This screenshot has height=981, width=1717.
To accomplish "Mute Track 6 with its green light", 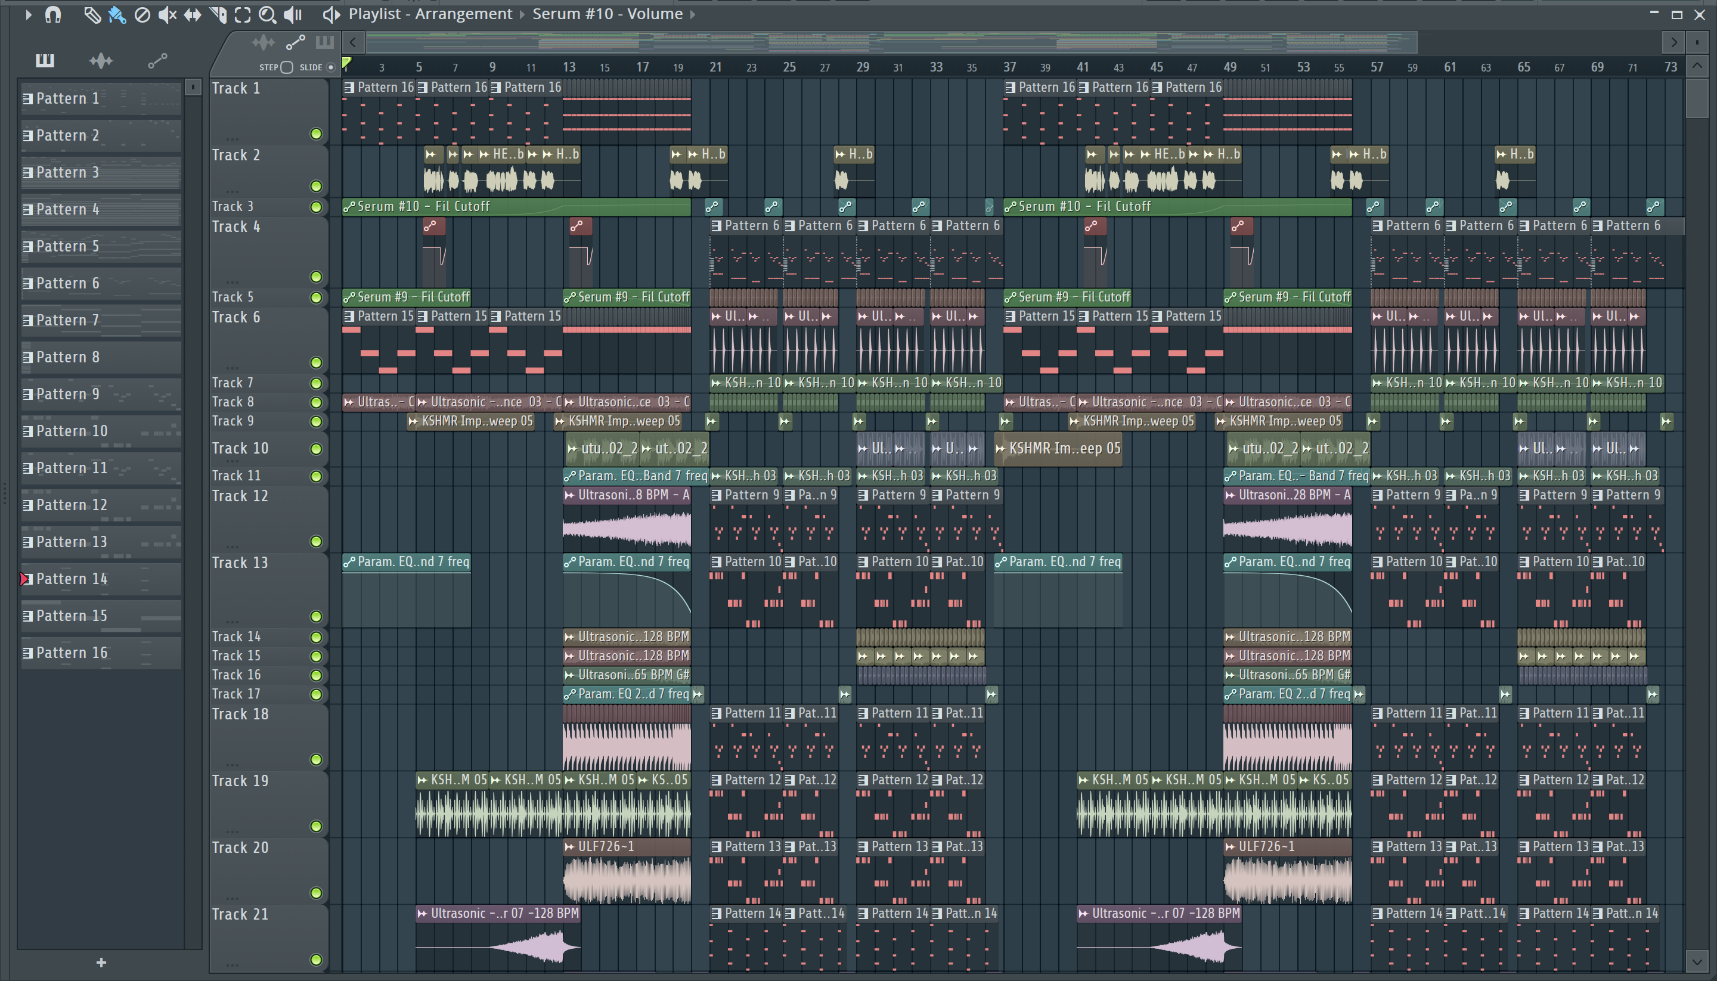I will point(315,363).
